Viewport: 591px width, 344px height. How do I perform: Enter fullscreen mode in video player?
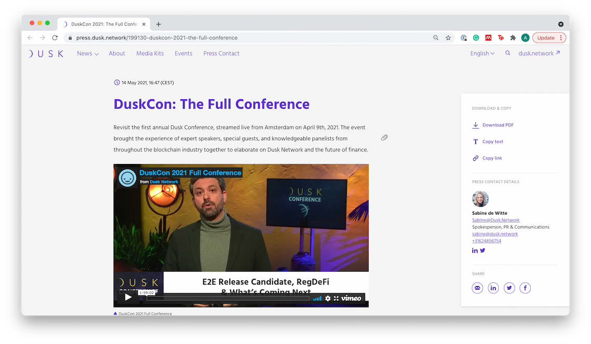coord(336,298)
